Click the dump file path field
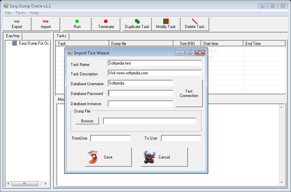Screen dimensions: 291x192 click(x=150, y=121)
